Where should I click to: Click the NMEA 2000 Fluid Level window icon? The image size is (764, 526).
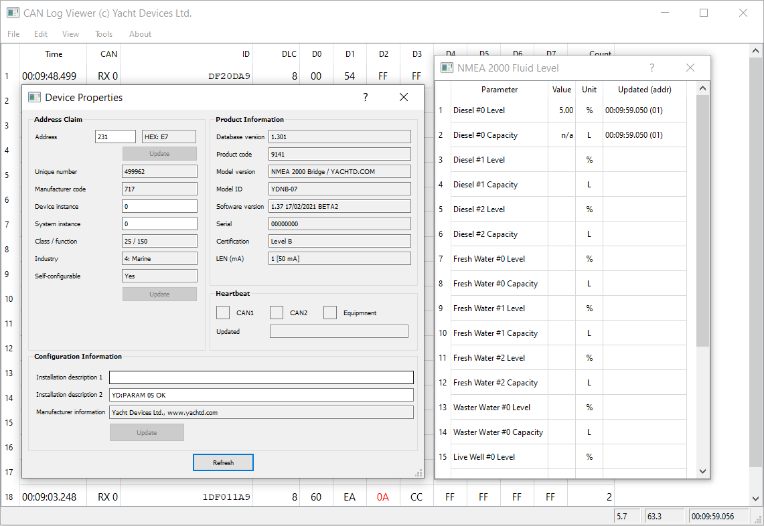(x=447, y=68)
